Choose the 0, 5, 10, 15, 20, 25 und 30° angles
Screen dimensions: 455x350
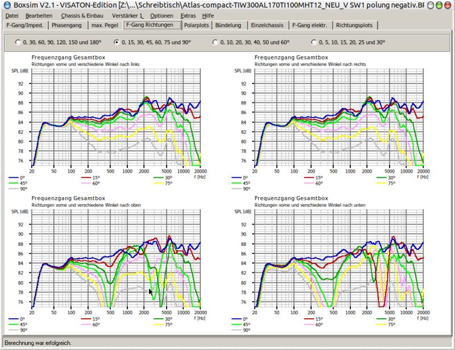[314, 42]
